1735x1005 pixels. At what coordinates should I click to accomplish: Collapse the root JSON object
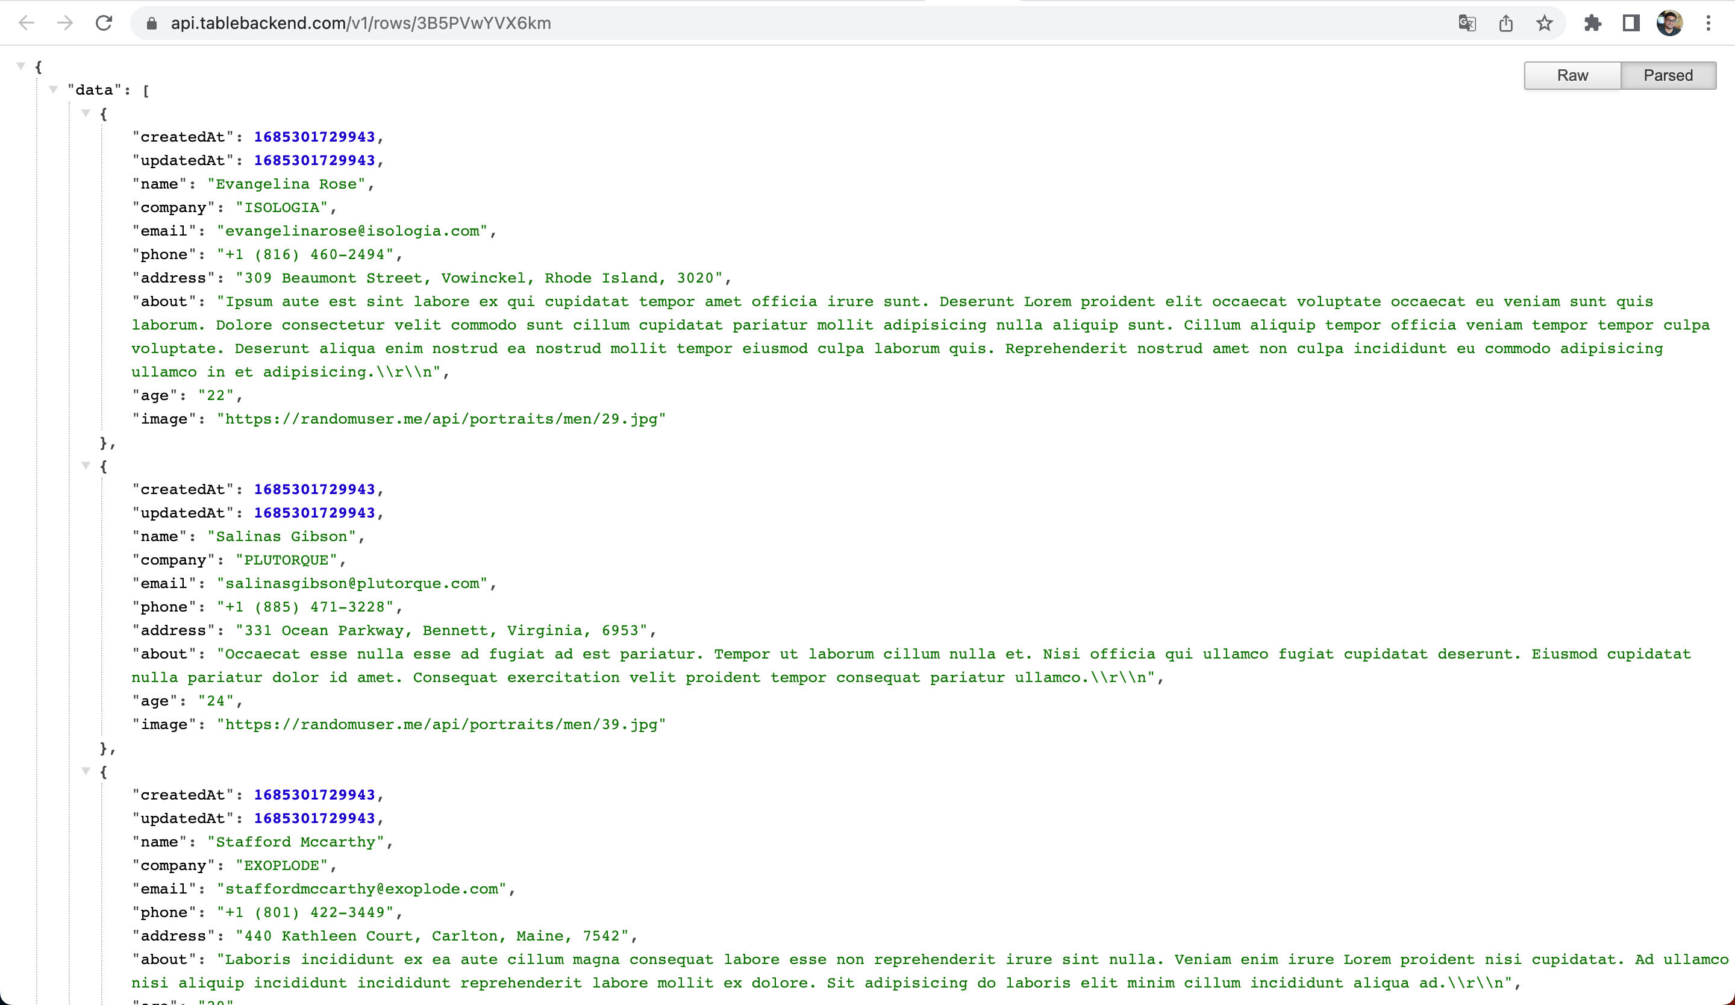20,66
